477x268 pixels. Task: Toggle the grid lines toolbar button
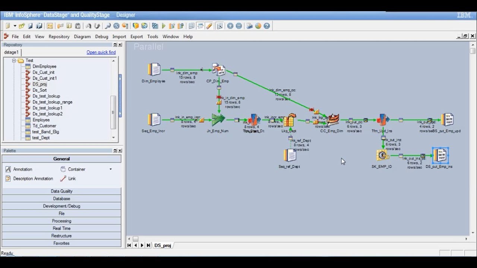(192, 26)
